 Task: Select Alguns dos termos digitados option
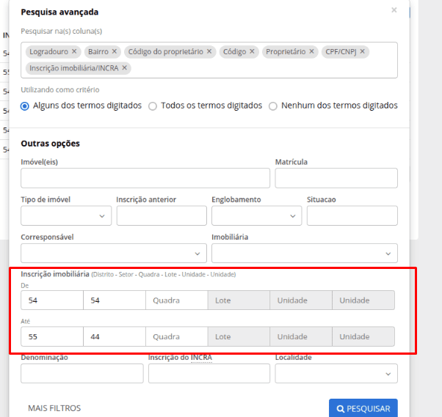click(25, 106)
